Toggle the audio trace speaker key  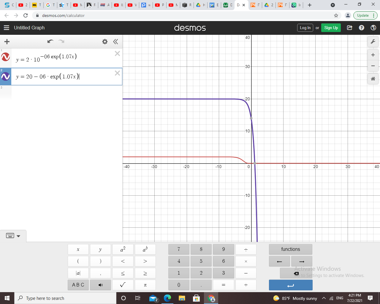(100, 285)
